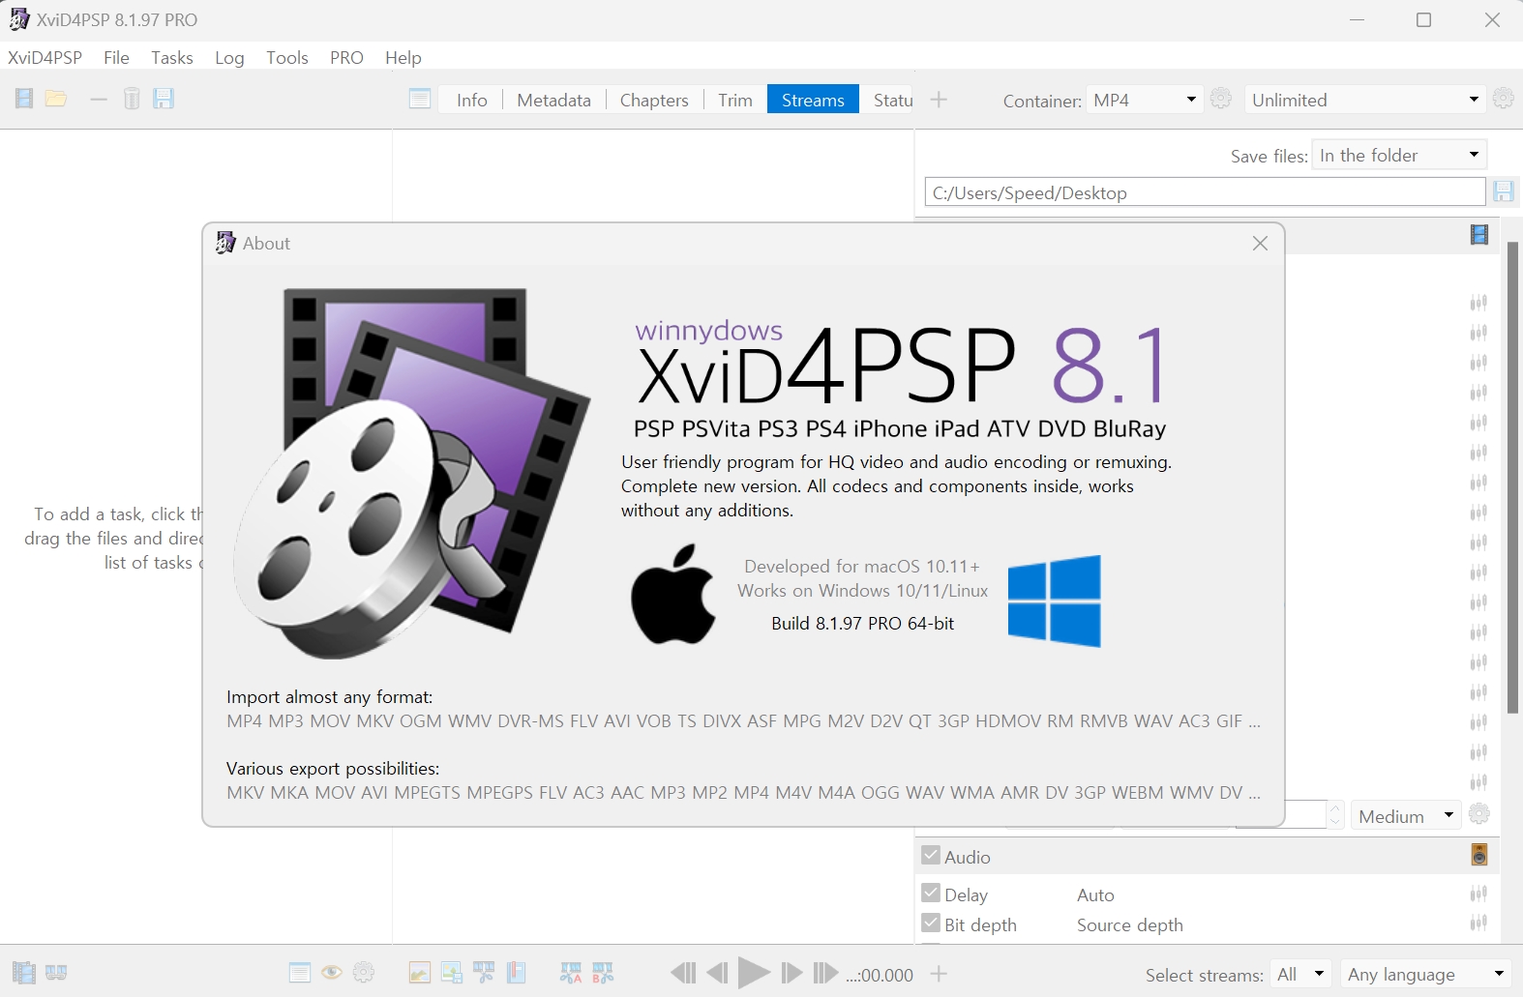Click the output path field C:/Users/Speed/Desktop
Screen dimensions: 1523x997
(1205, 191)
